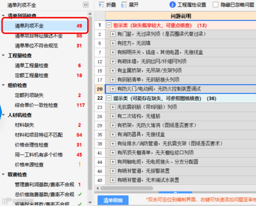Image resolution: width=256 pixels, height=206 pixels.
Task: Expand row 有二次结构，无植筋
Action: coord(113,116)
